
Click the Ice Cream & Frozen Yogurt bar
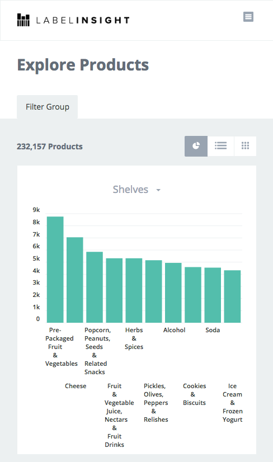point(232,296)
